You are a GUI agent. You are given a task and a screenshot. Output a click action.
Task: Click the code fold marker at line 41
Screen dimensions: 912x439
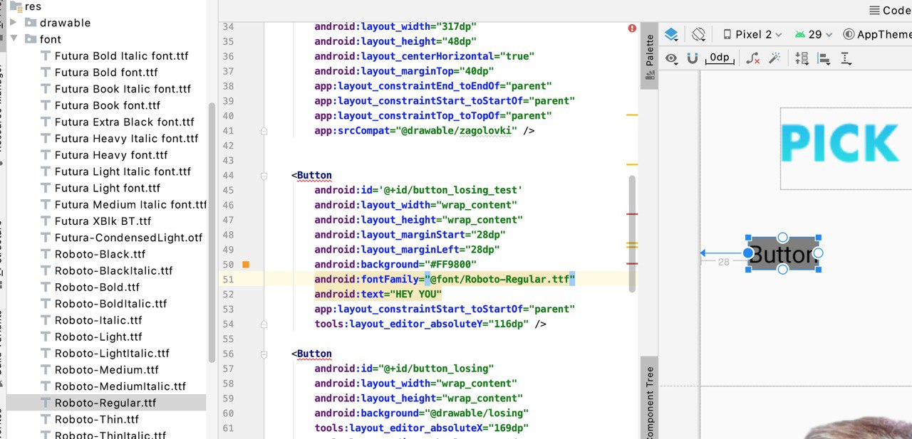pos(264,131)
